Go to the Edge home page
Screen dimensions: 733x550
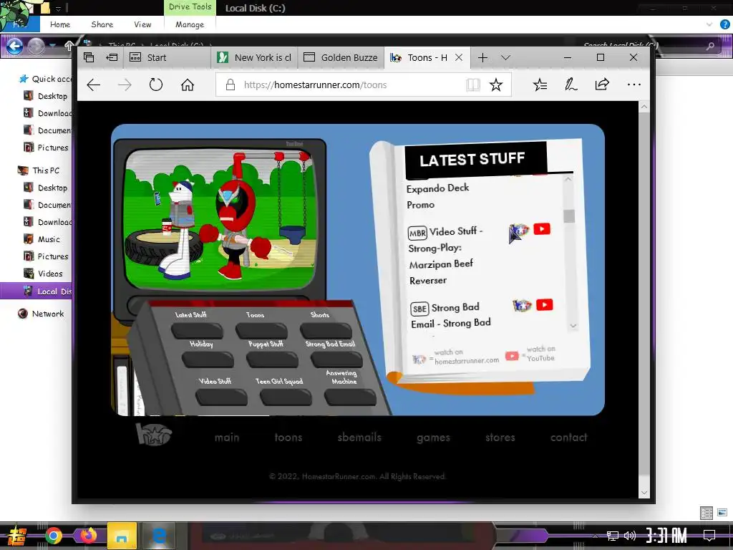point(188,85)
